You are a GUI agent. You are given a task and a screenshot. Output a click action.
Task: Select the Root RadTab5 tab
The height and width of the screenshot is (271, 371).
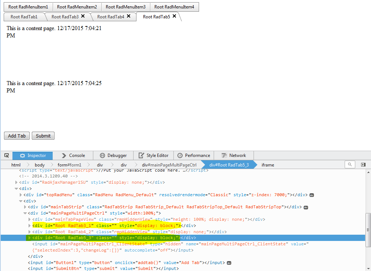point(156,17)
